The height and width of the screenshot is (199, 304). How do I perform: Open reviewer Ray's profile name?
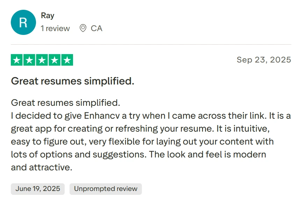(x=48, y=16)
